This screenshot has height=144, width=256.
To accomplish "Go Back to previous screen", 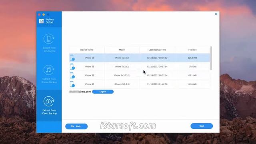I will [76, 126].
